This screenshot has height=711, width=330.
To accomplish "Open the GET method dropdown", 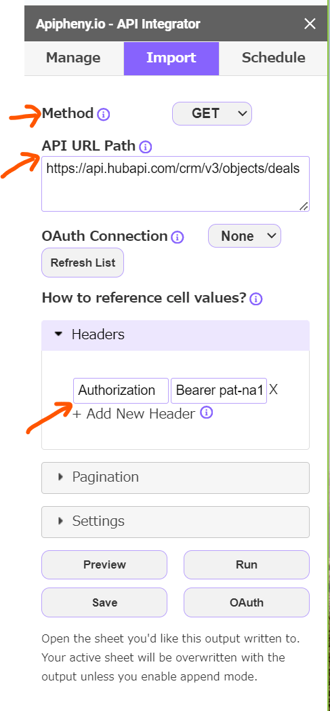I will click(x=212, y=113).
